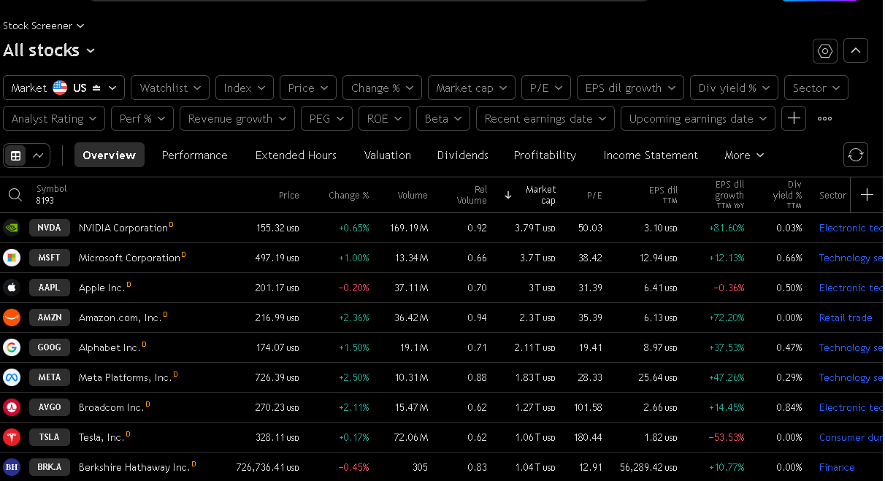
Task: Open the EPS dil growth filter
Action: click(x=630, y=88)
